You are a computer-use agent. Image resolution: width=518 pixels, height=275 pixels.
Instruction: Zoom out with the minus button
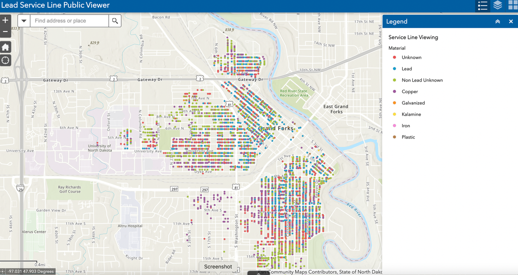point(5,32)
